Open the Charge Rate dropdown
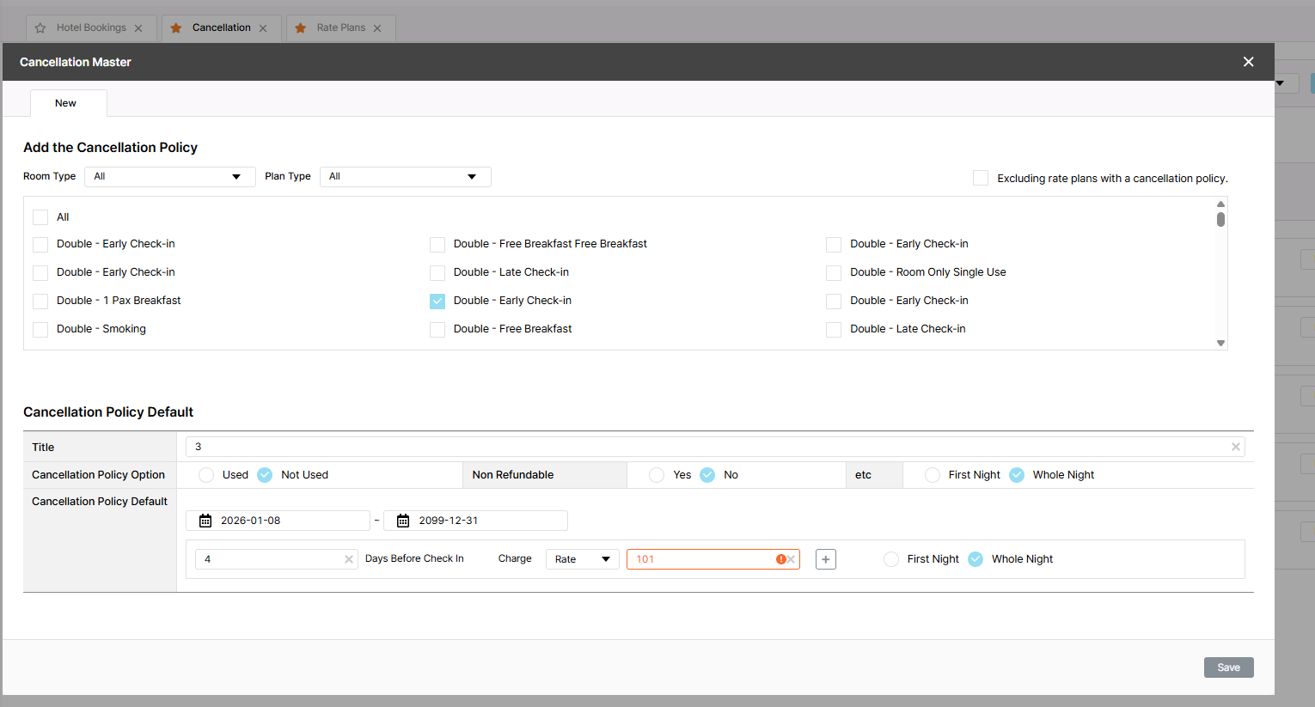This screenshot has width=1315, height=707. point(582,559)
